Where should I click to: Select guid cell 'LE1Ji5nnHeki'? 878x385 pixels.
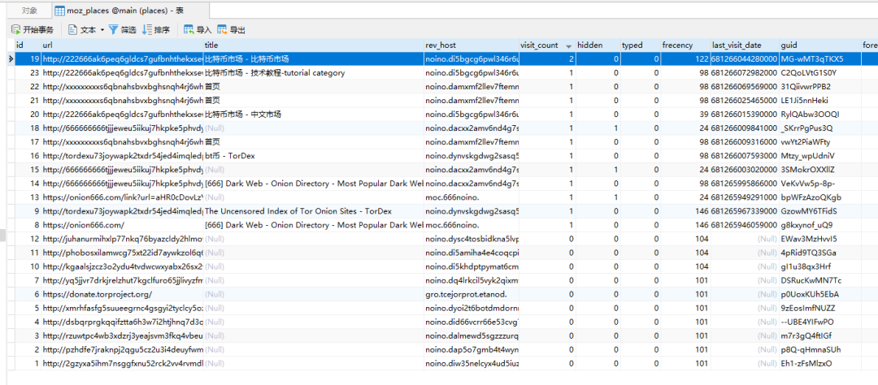coord(819,100)
